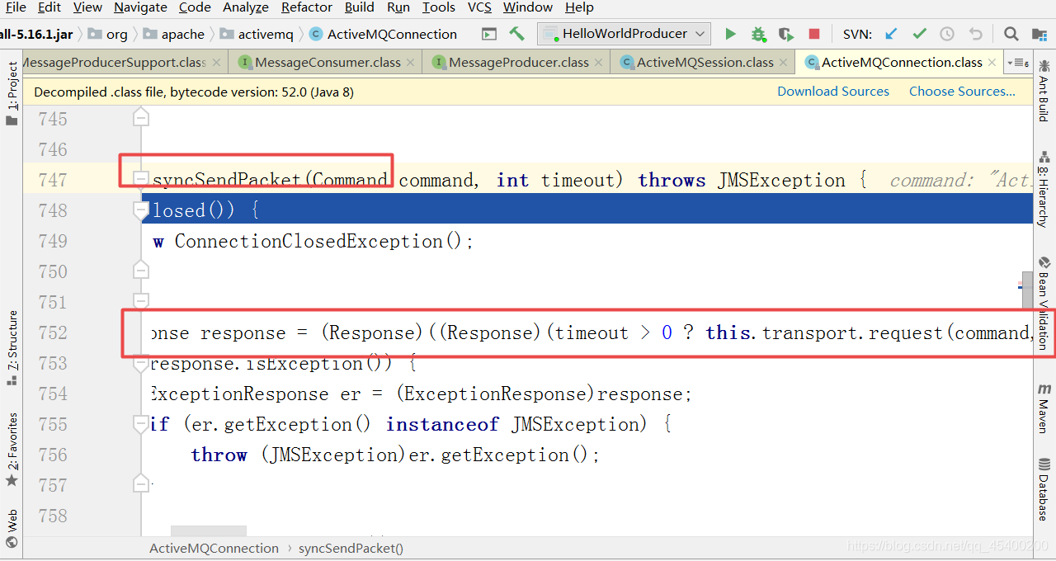Switch to ActiveMQSession.class tab
1056x561 pixels.
pyautogui.click(x=705, y=63)
